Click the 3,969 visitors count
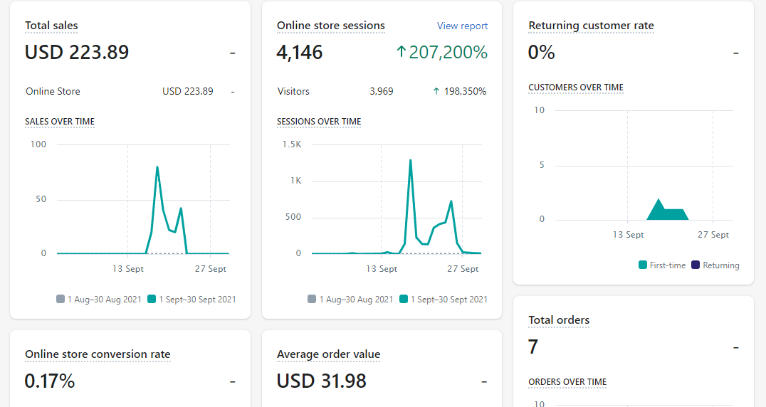 [x=382, y=91]
